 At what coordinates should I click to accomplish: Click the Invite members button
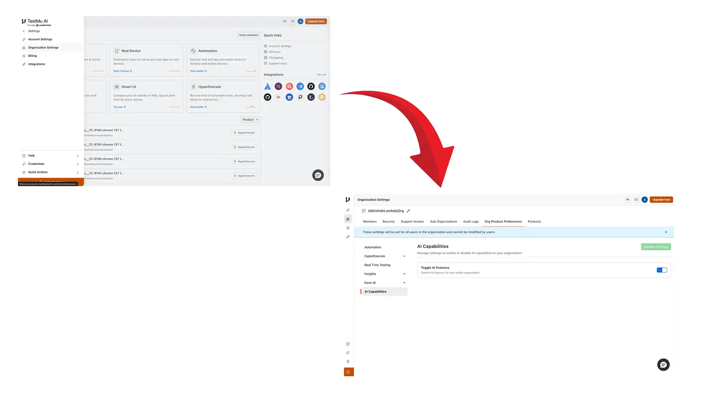click(249, 35)
